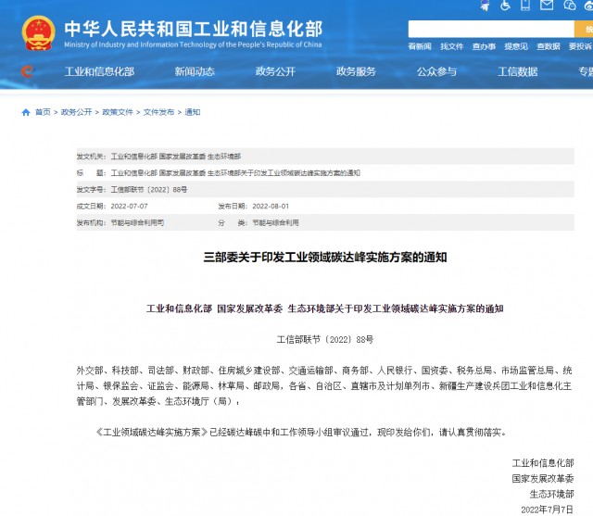593x516 pixels.
Task: Click the red 'e' logo icon
Action: point(27,71)
